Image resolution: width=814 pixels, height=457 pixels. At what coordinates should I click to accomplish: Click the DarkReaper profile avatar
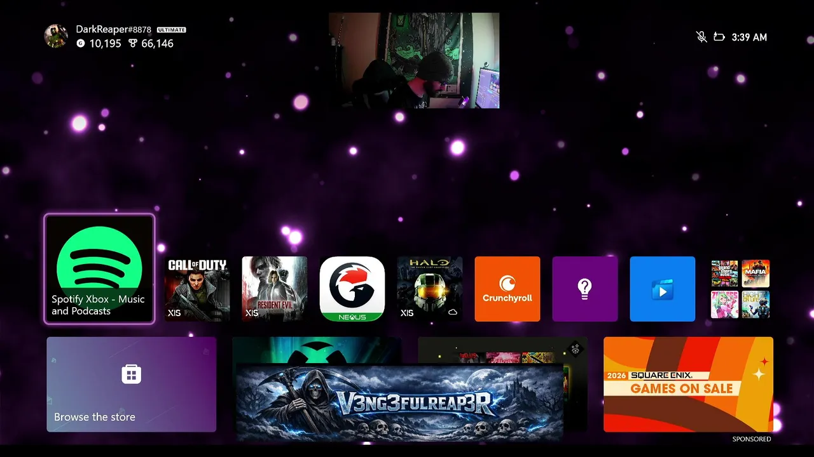tap(56, 36)
